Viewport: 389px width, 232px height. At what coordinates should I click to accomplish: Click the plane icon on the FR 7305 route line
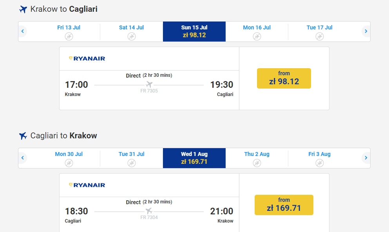tap(149, 84)
